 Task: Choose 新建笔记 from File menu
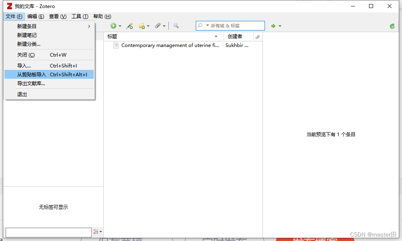click(x=49, y=35)
